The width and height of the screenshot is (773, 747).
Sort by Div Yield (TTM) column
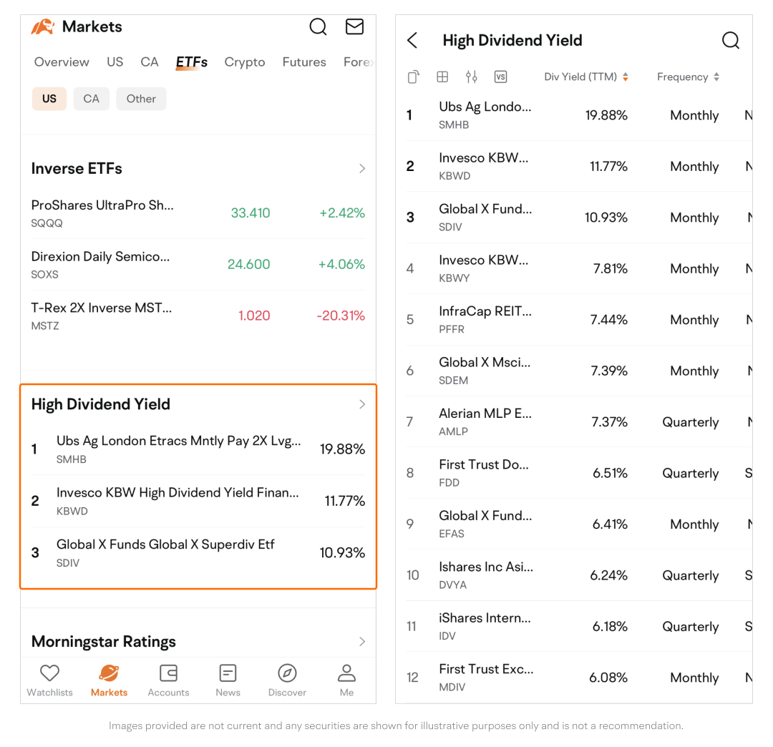point(585,77)
